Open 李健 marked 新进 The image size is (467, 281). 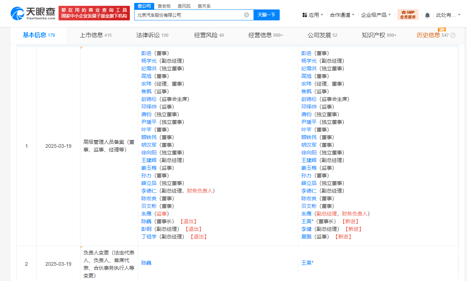pos(307,229)
